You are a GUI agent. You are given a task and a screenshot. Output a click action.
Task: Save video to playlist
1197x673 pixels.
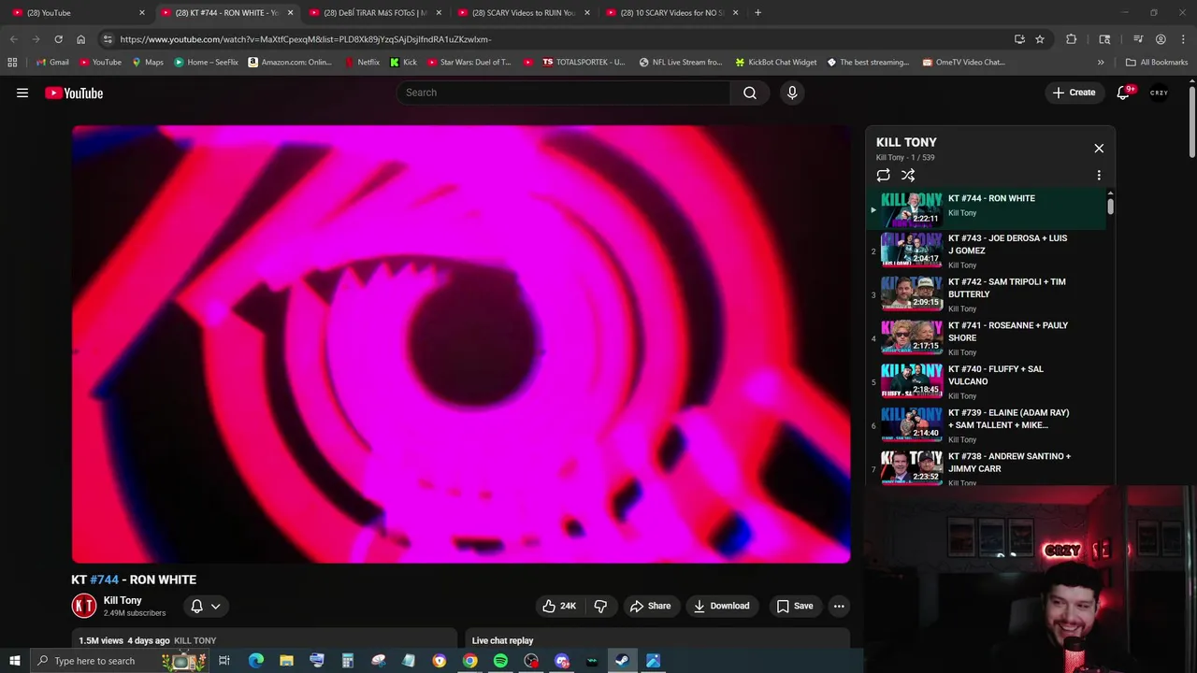click(x=795, y=606)
